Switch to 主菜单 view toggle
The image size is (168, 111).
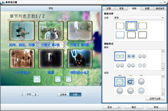[64, 95]
